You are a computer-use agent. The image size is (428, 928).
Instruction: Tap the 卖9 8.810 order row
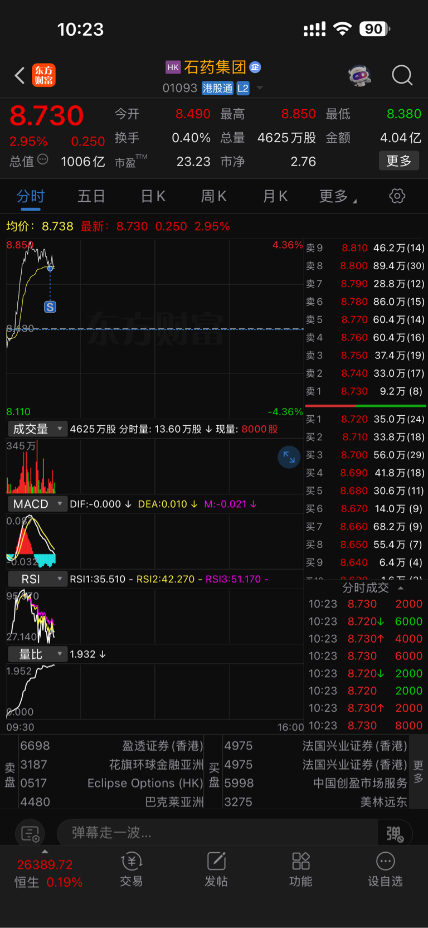[365, 248]
